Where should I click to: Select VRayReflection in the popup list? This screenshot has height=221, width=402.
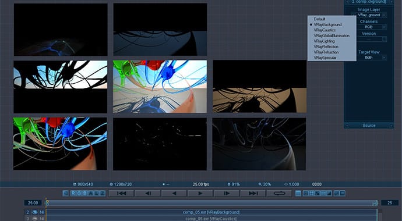pos(326,47)
